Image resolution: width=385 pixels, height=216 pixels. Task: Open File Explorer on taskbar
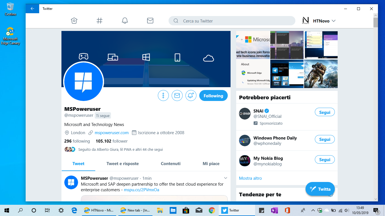pyautogui.click(x=160, y=210)
